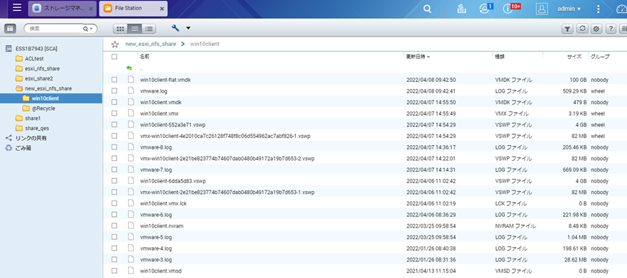This screenshot has width=627, height=278.
Task: Tick the checkbox next to vmware.log
Action: click(x=114, y=91)
